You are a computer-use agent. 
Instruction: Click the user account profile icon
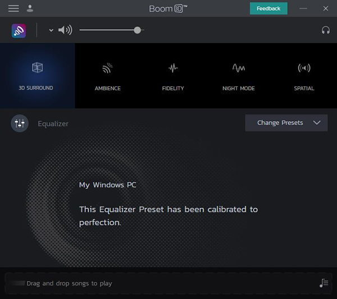click(x=30, y=8)
